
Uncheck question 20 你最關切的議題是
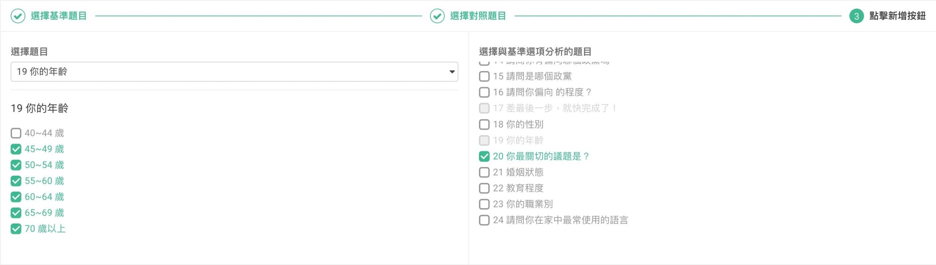click(x=484, y=156)
